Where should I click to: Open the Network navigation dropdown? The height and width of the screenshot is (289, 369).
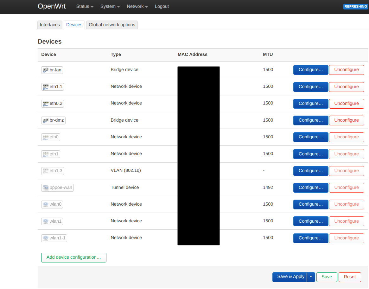coord(137,6)
